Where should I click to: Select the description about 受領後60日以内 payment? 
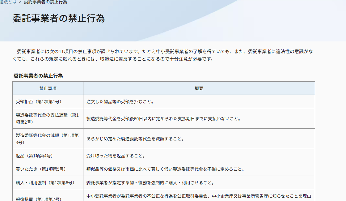(x=199, y=118)
